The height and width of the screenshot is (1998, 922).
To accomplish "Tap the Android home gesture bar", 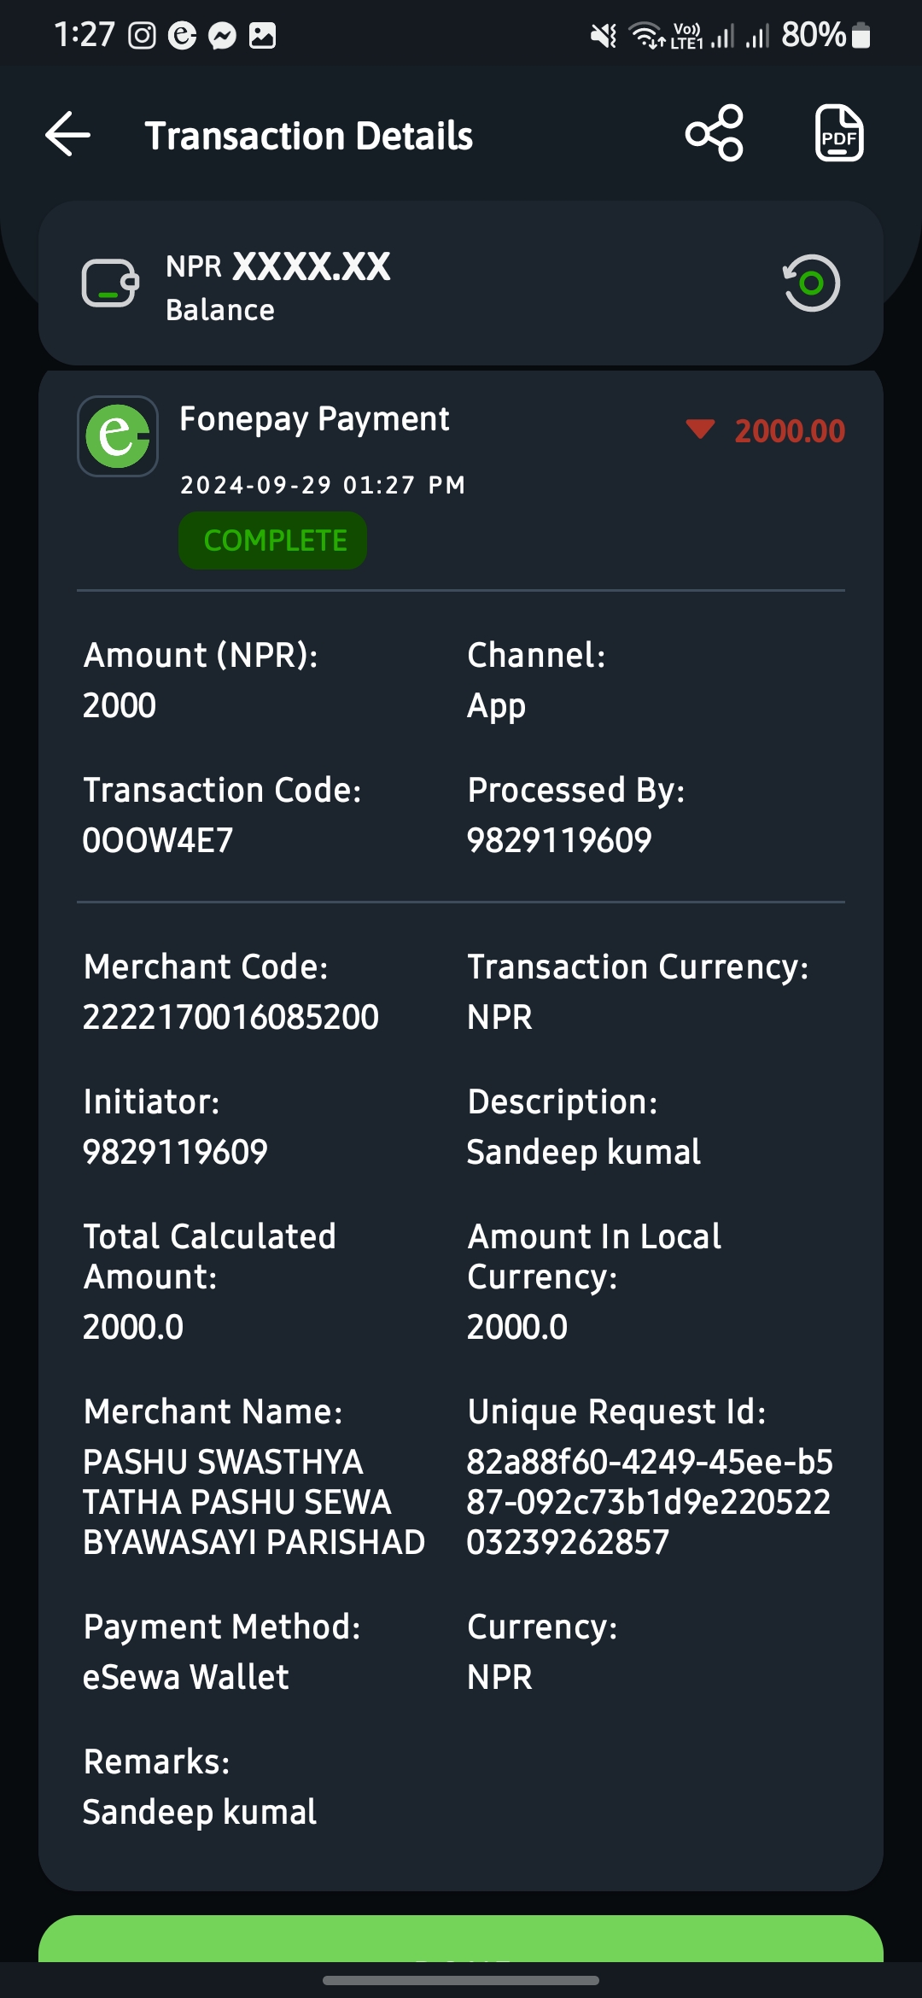I will [461, 1980].
